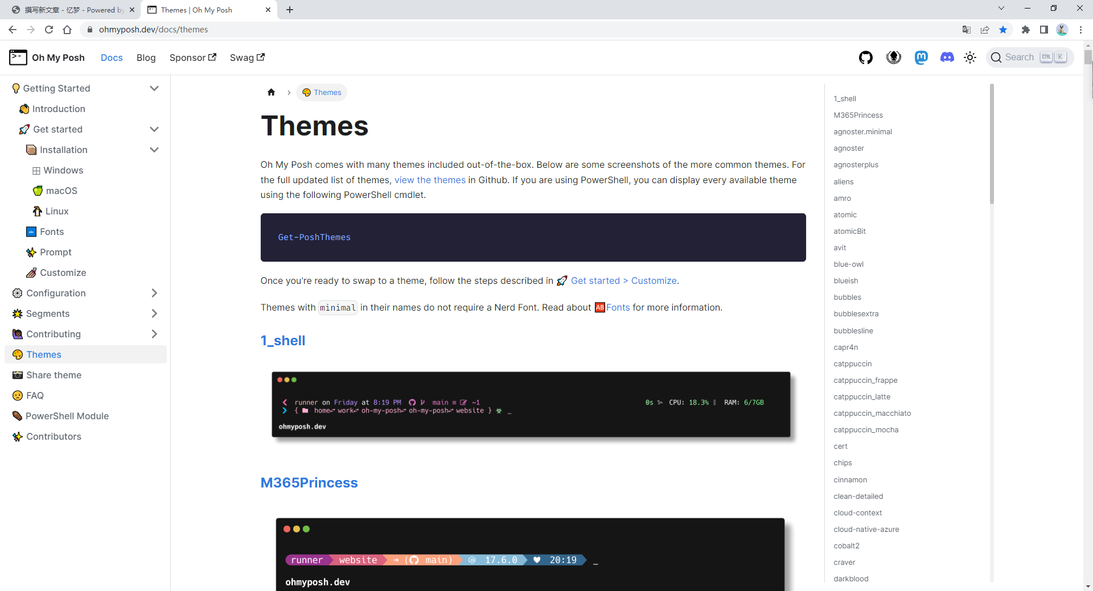The height and width of the screenshot is (591, 1093).
Task: Switch to the first browser tab
Action: (x=73, y=10)
